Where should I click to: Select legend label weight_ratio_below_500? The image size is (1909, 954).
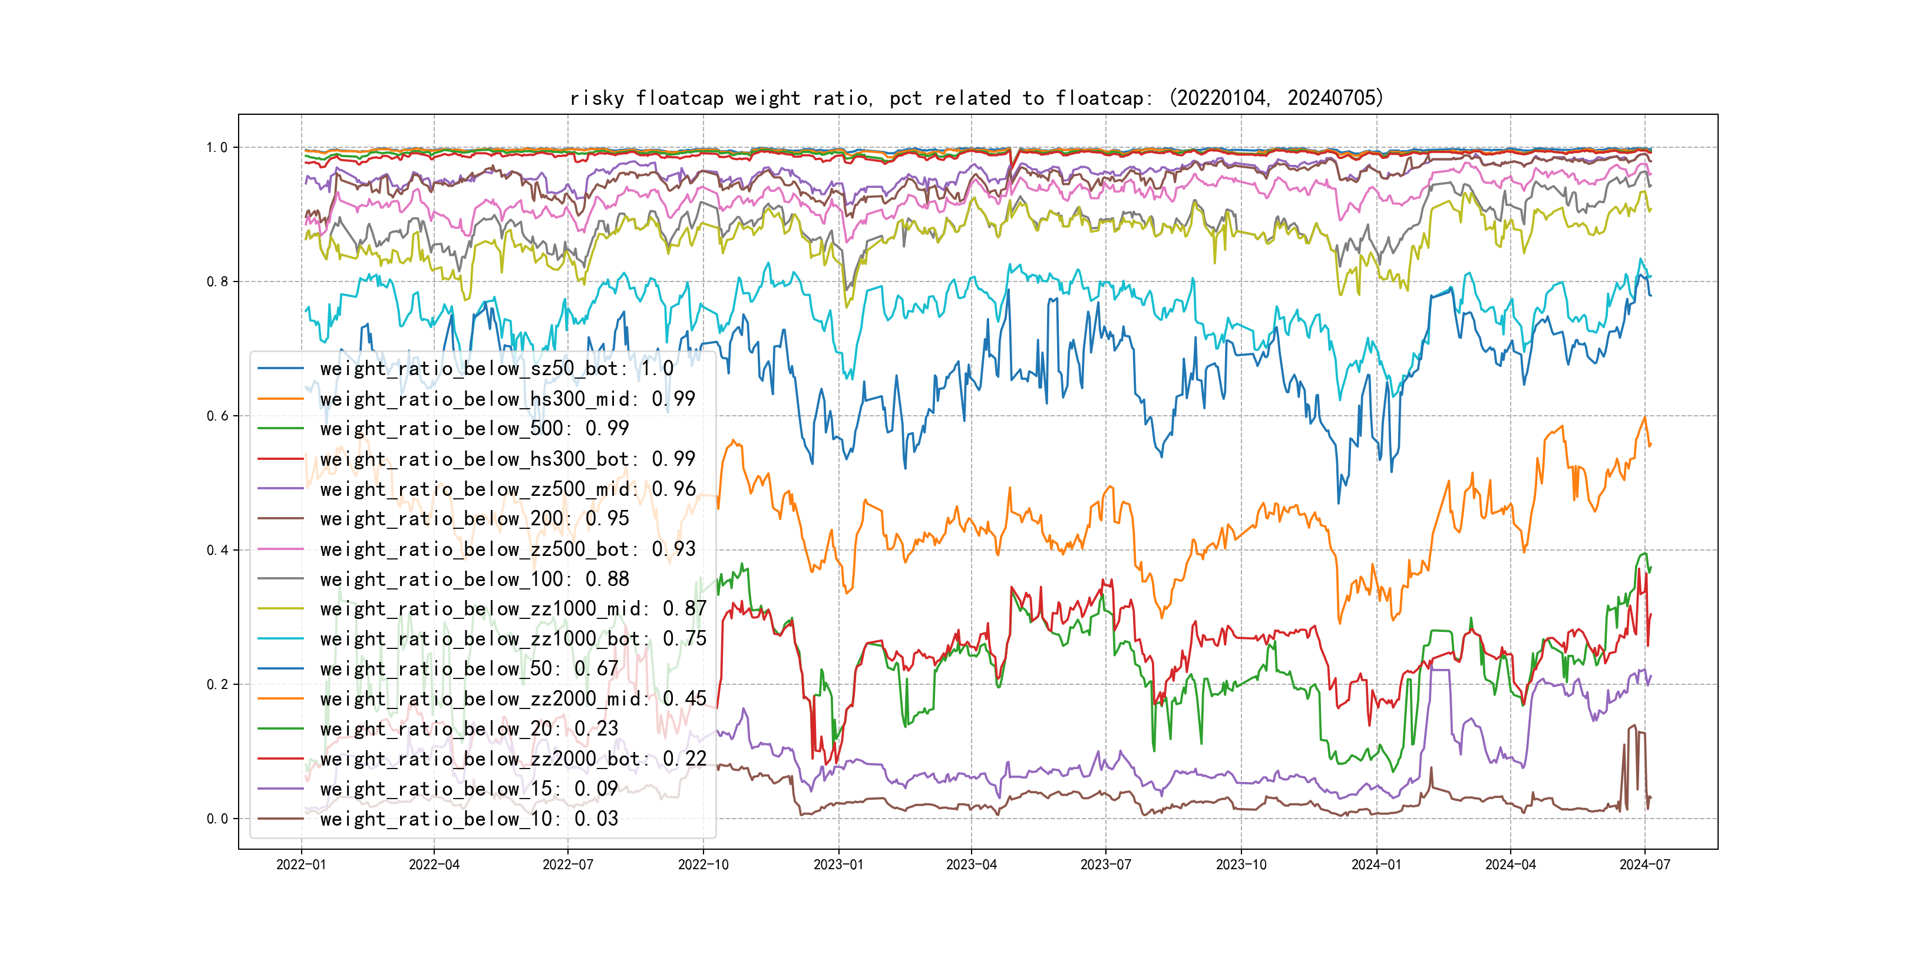(474, 428)
